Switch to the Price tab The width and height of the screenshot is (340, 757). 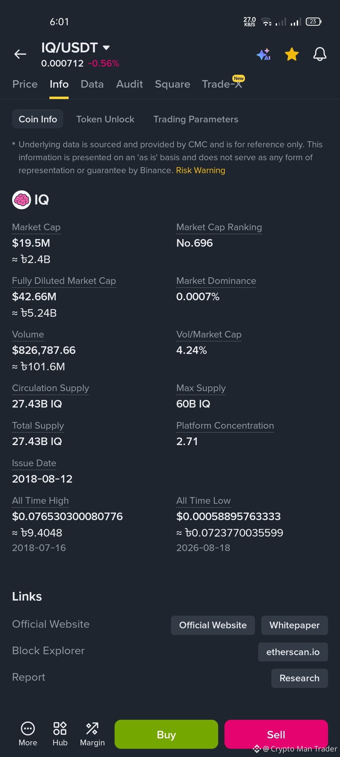[25, 84]
